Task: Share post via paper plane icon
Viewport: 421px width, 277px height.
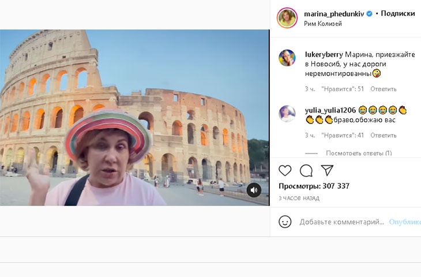Action: [327, 170]
